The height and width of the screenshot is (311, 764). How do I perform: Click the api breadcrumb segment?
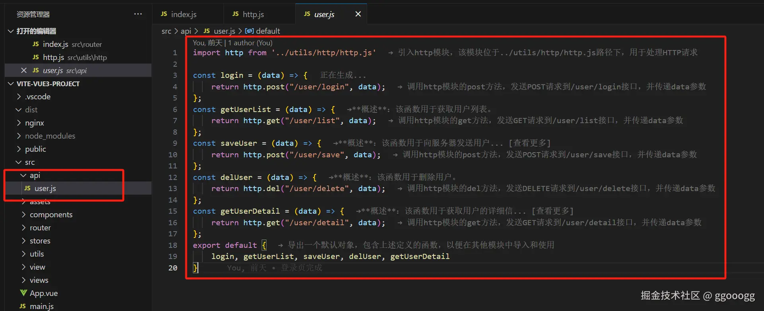pyautogui.click(x=186, y=31)
